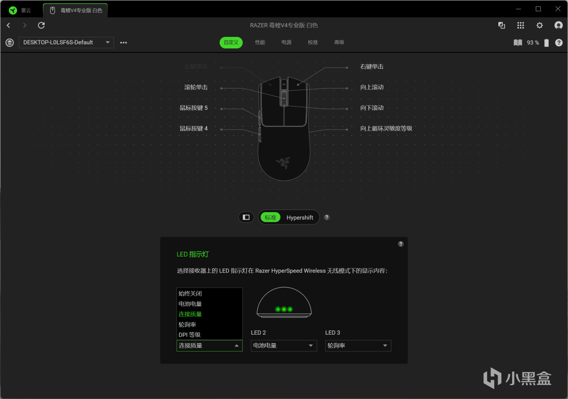Image resolution: width=568 pixels, height=399 pixels.
Task: Expand the LED 2 电池电量 dropdown
Action: point(284,345)
